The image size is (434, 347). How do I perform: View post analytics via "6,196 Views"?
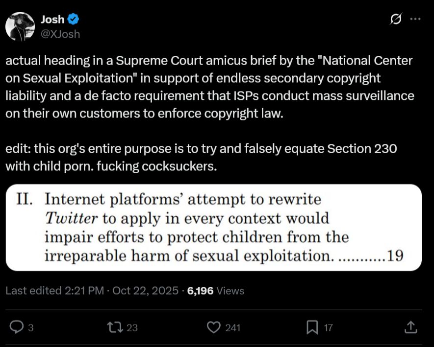pyautogui.click(x=216, y=291)
